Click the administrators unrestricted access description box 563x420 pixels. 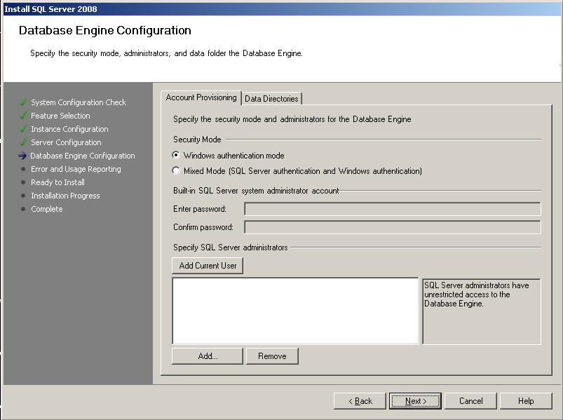482,311
